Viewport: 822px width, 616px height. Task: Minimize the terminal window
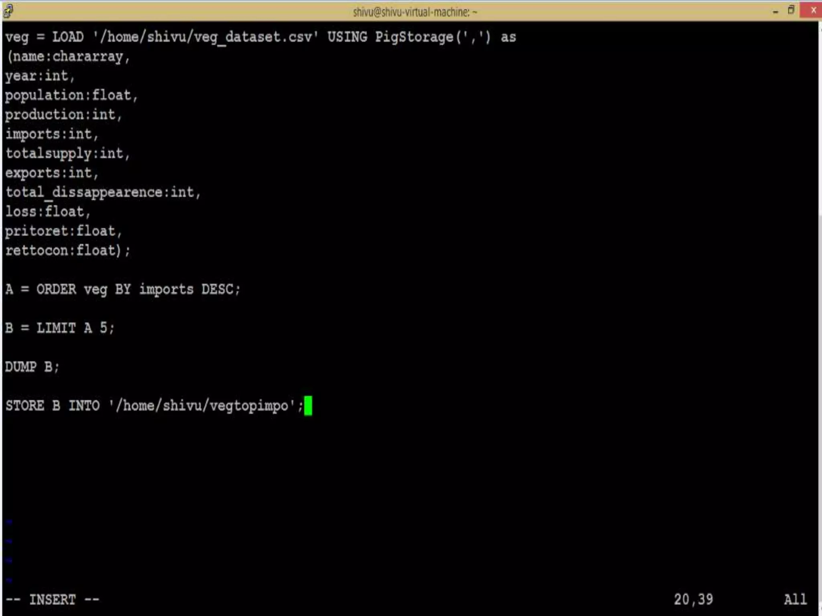click(775, 11)
